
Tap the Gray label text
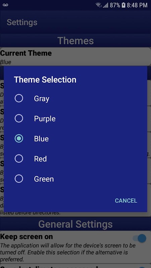click(42, 98)
